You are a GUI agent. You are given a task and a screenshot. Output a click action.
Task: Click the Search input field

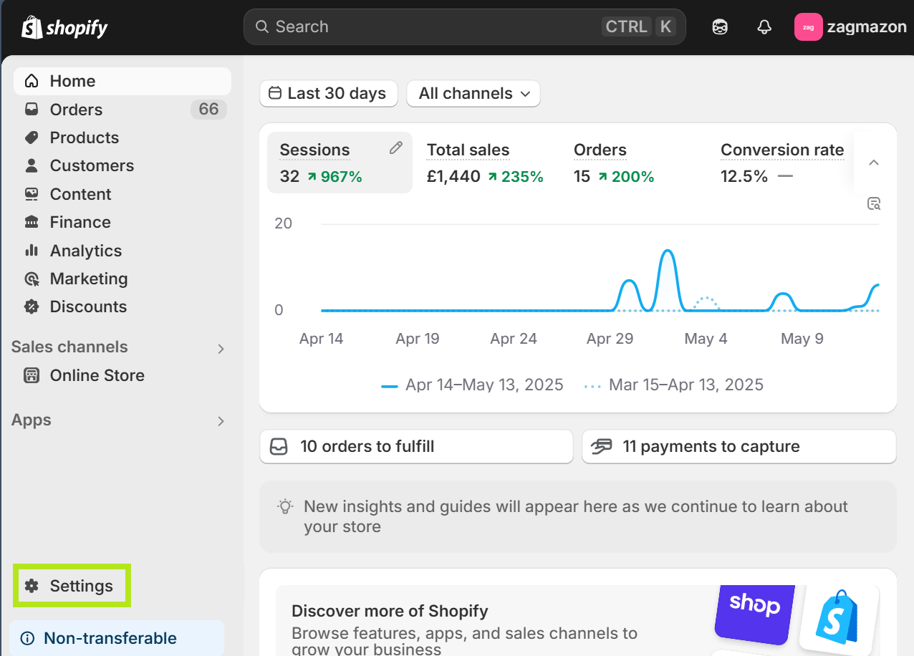[430, 27]
